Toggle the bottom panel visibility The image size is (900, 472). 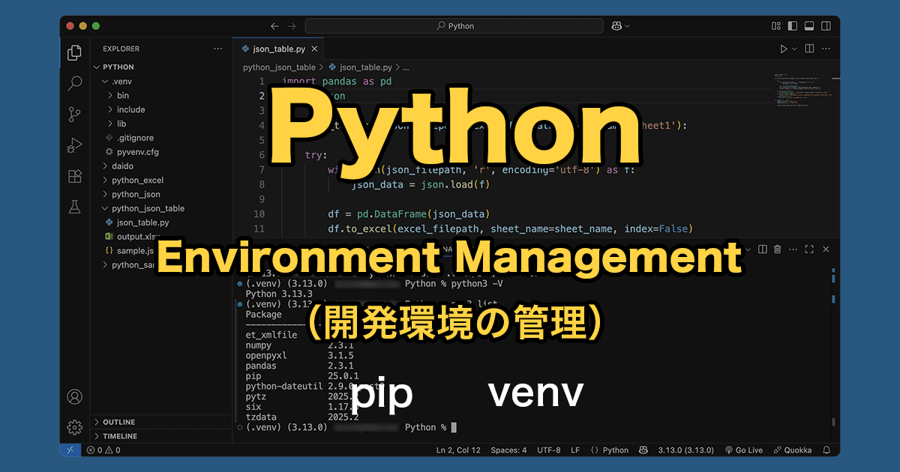(x=809, y=26)
